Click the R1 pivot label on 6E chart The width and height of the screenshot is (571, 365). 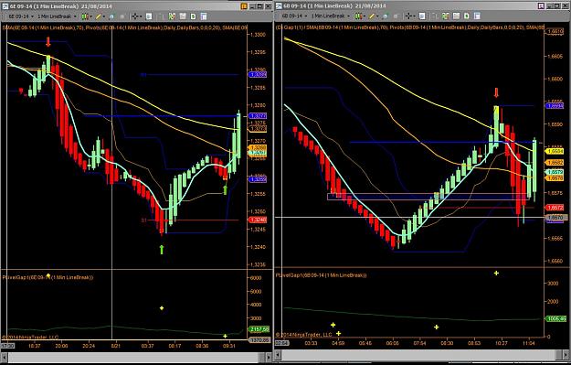coord(143,75)
